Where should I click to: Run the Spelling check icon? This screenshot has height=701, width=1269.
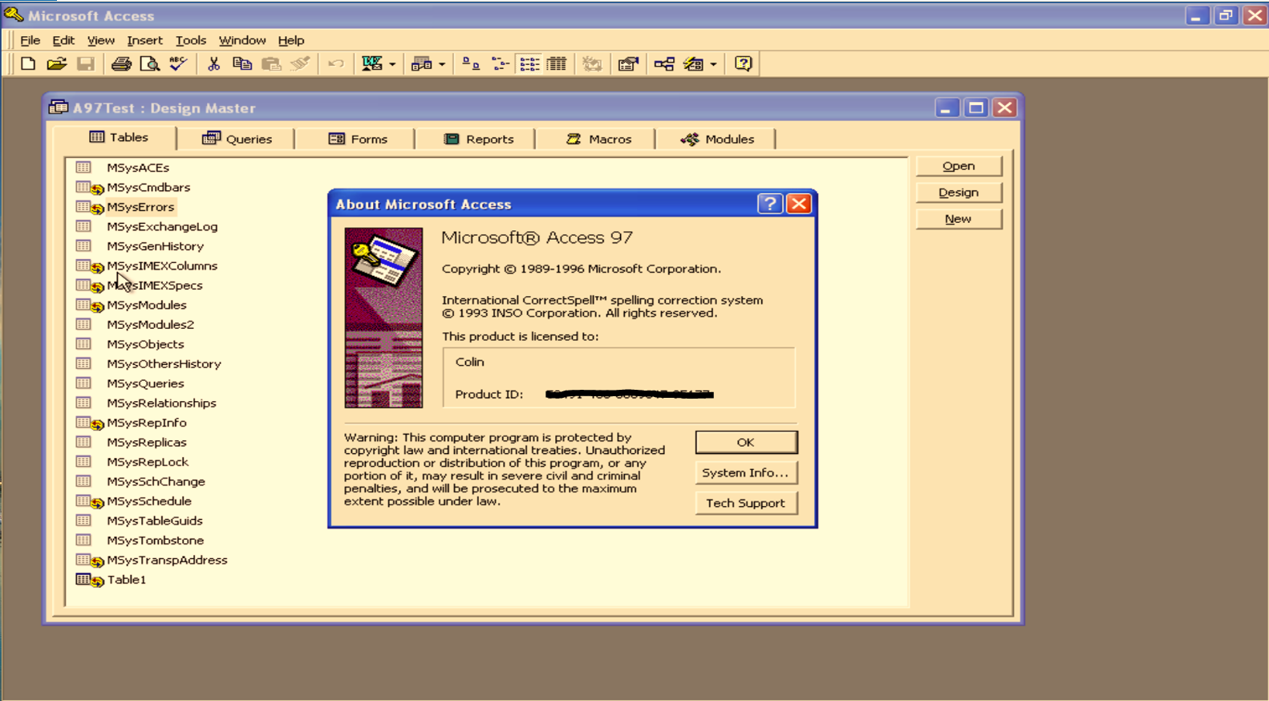point(178,64)
